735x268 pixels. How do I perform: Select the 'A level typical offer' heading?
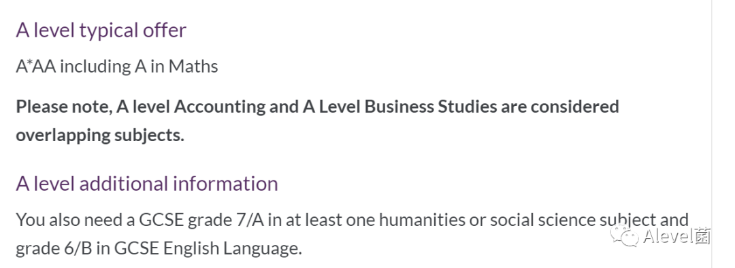pos(101,30)
